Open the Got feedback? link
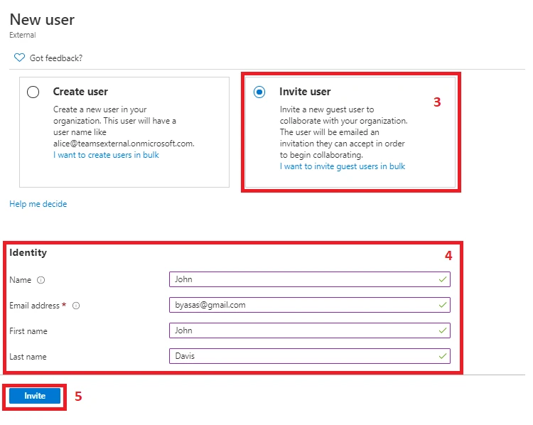533x425 pixels. tap(56, 58)
